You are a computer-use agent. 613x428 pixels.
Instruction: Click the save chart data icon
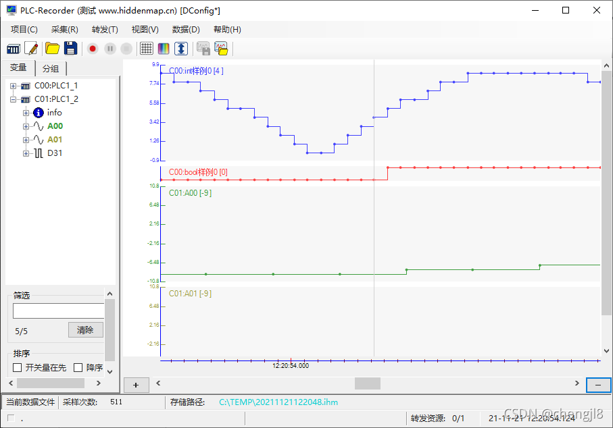(203, 49)
